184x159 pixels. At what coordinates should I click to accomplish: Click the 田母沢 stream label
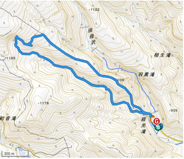[92, 37]
